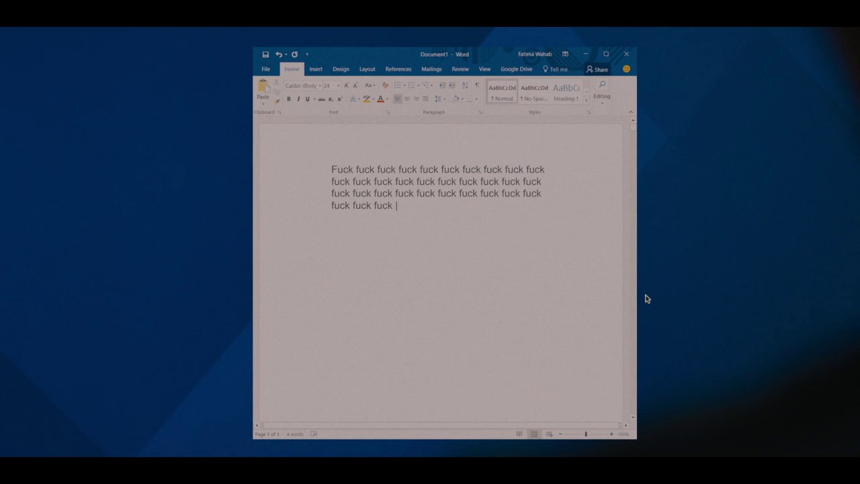Open the font size dropdown
The height and width of the screenshot is (484, 860).
click(x=338, y=86)
